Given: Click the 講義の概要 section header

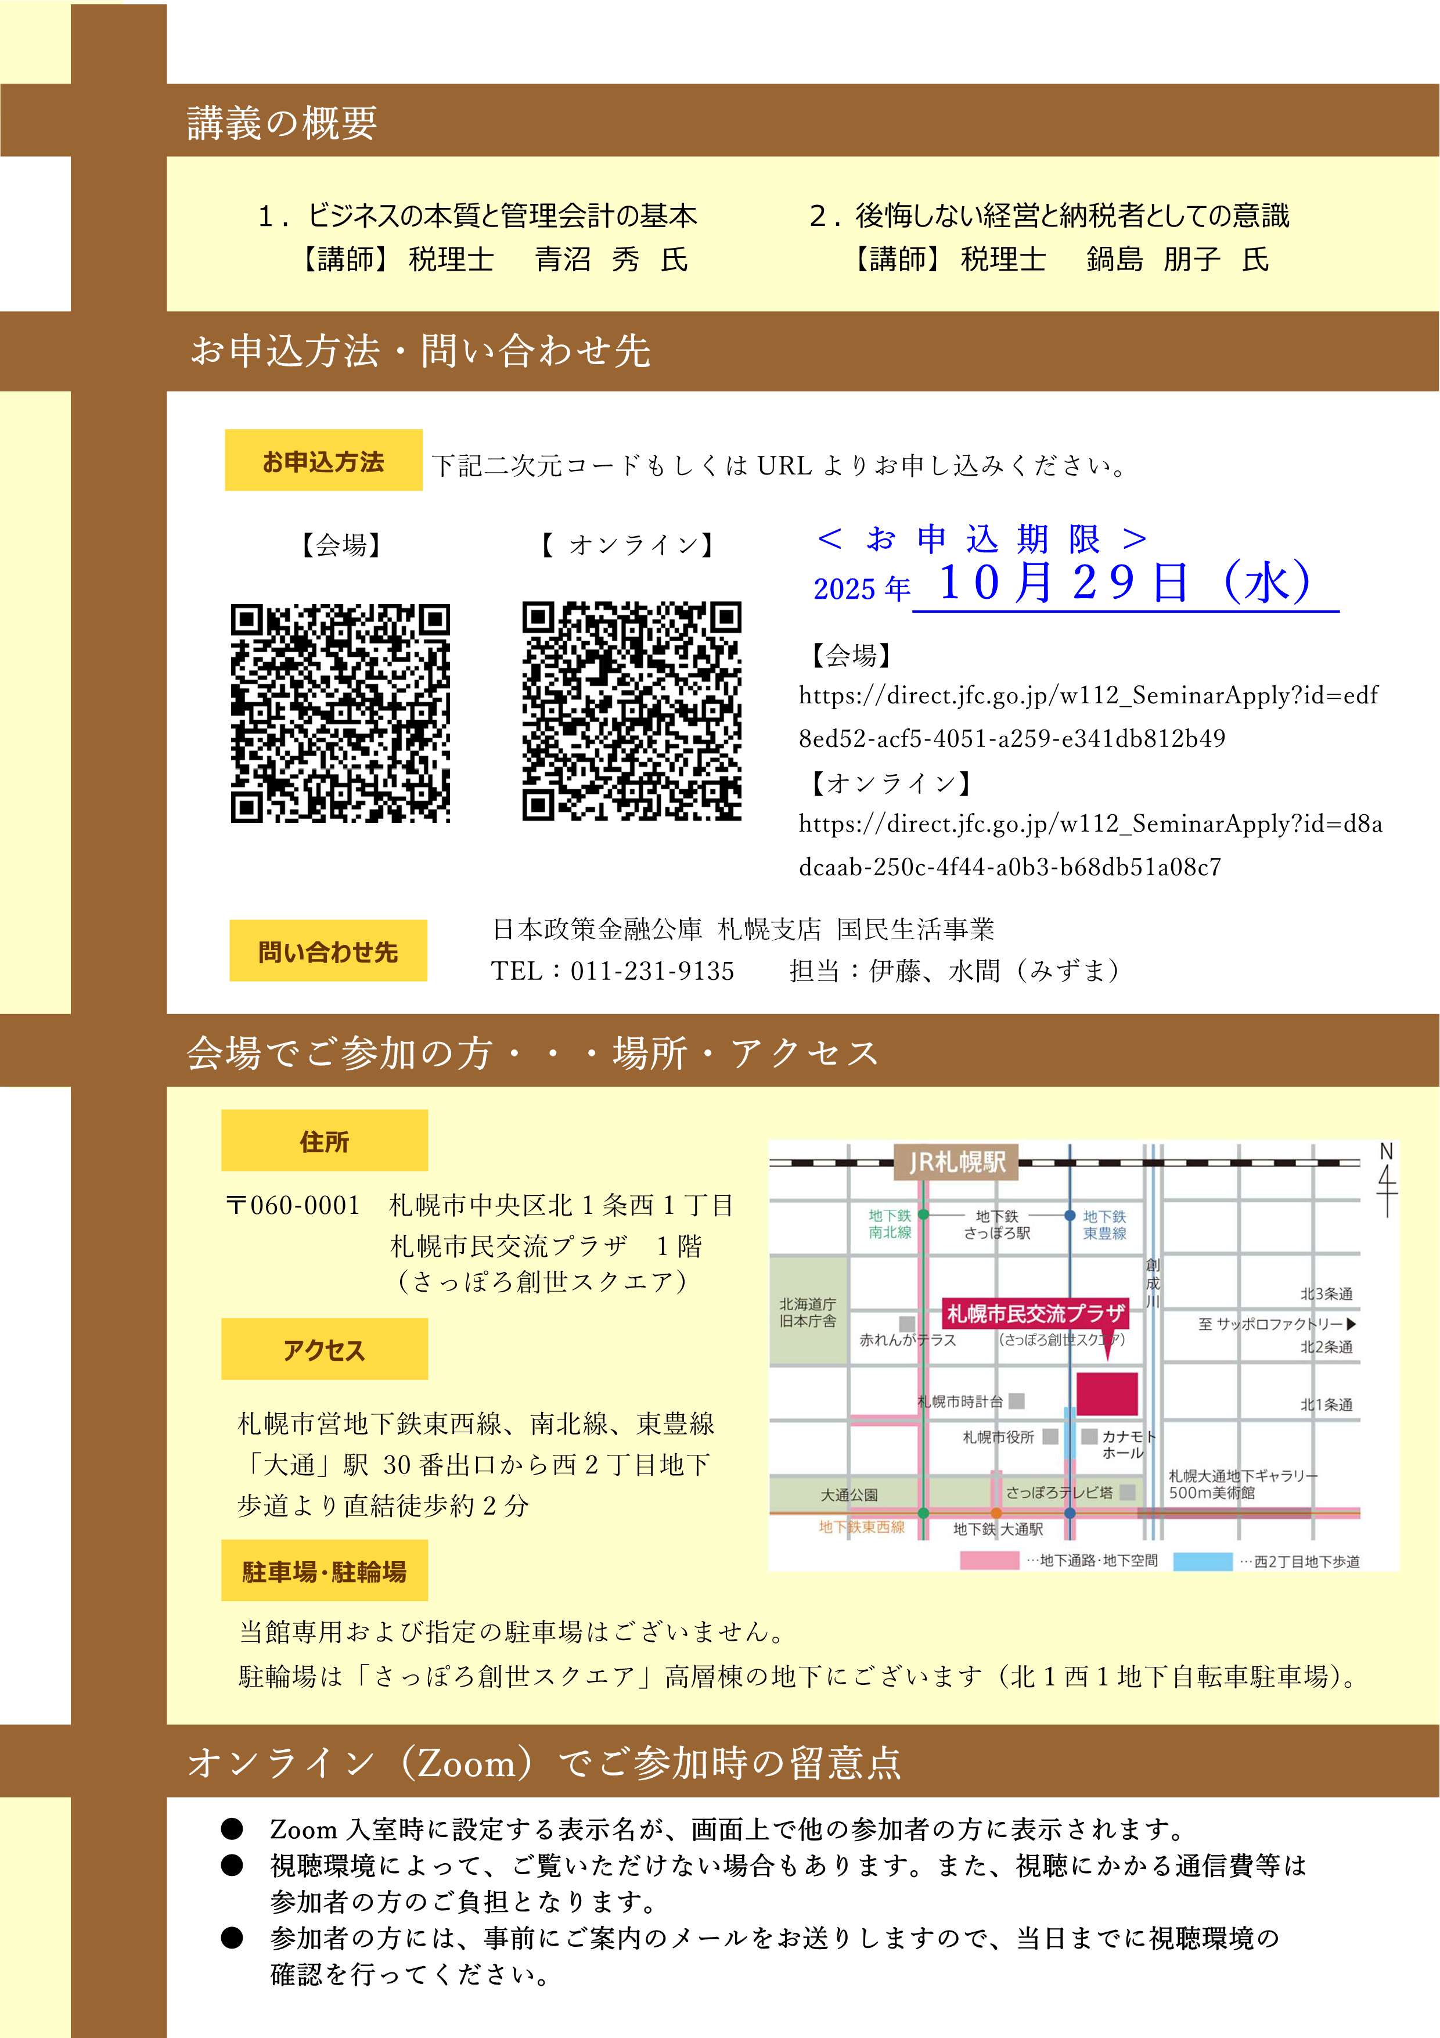Looking at the screenshot, I should (282, 121).
